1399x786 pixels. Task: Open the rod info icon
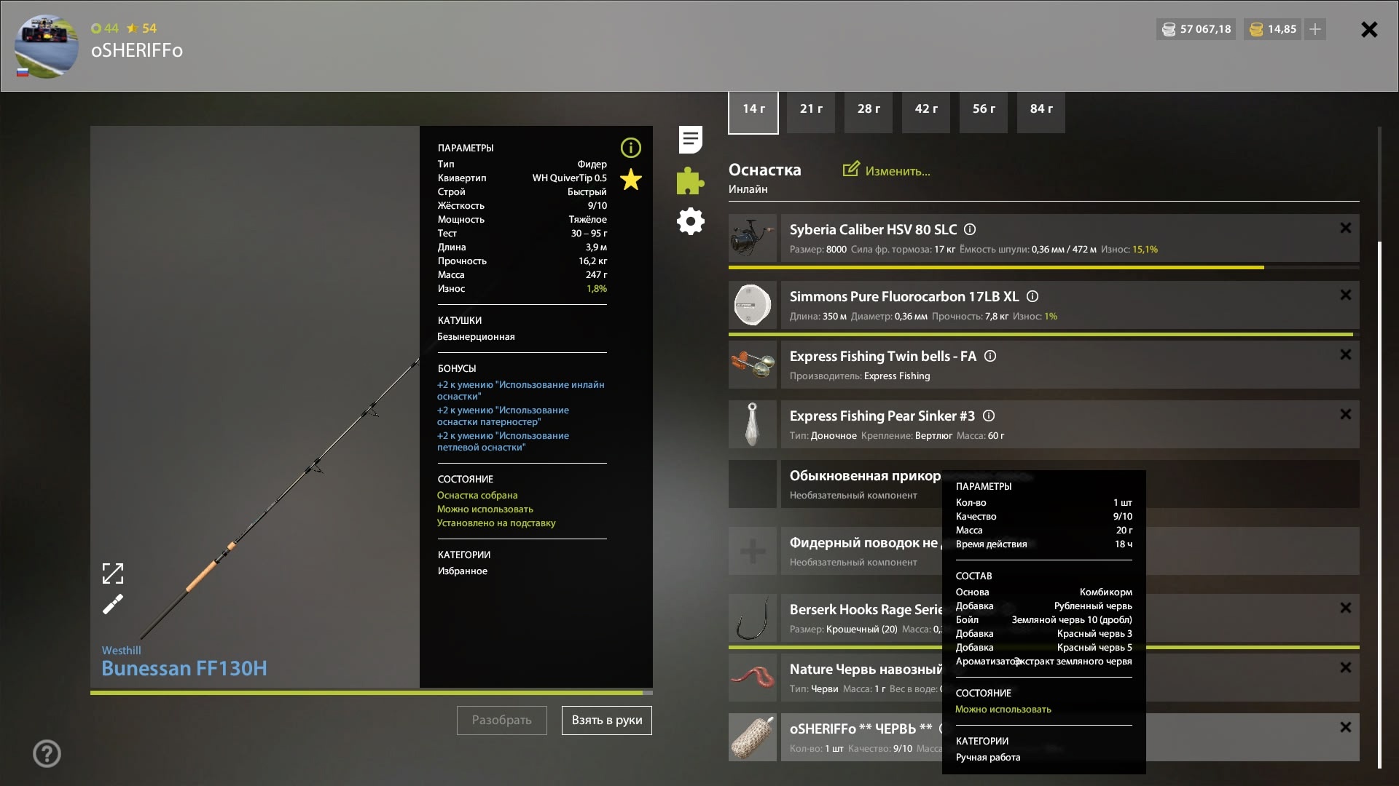(630, 148)
